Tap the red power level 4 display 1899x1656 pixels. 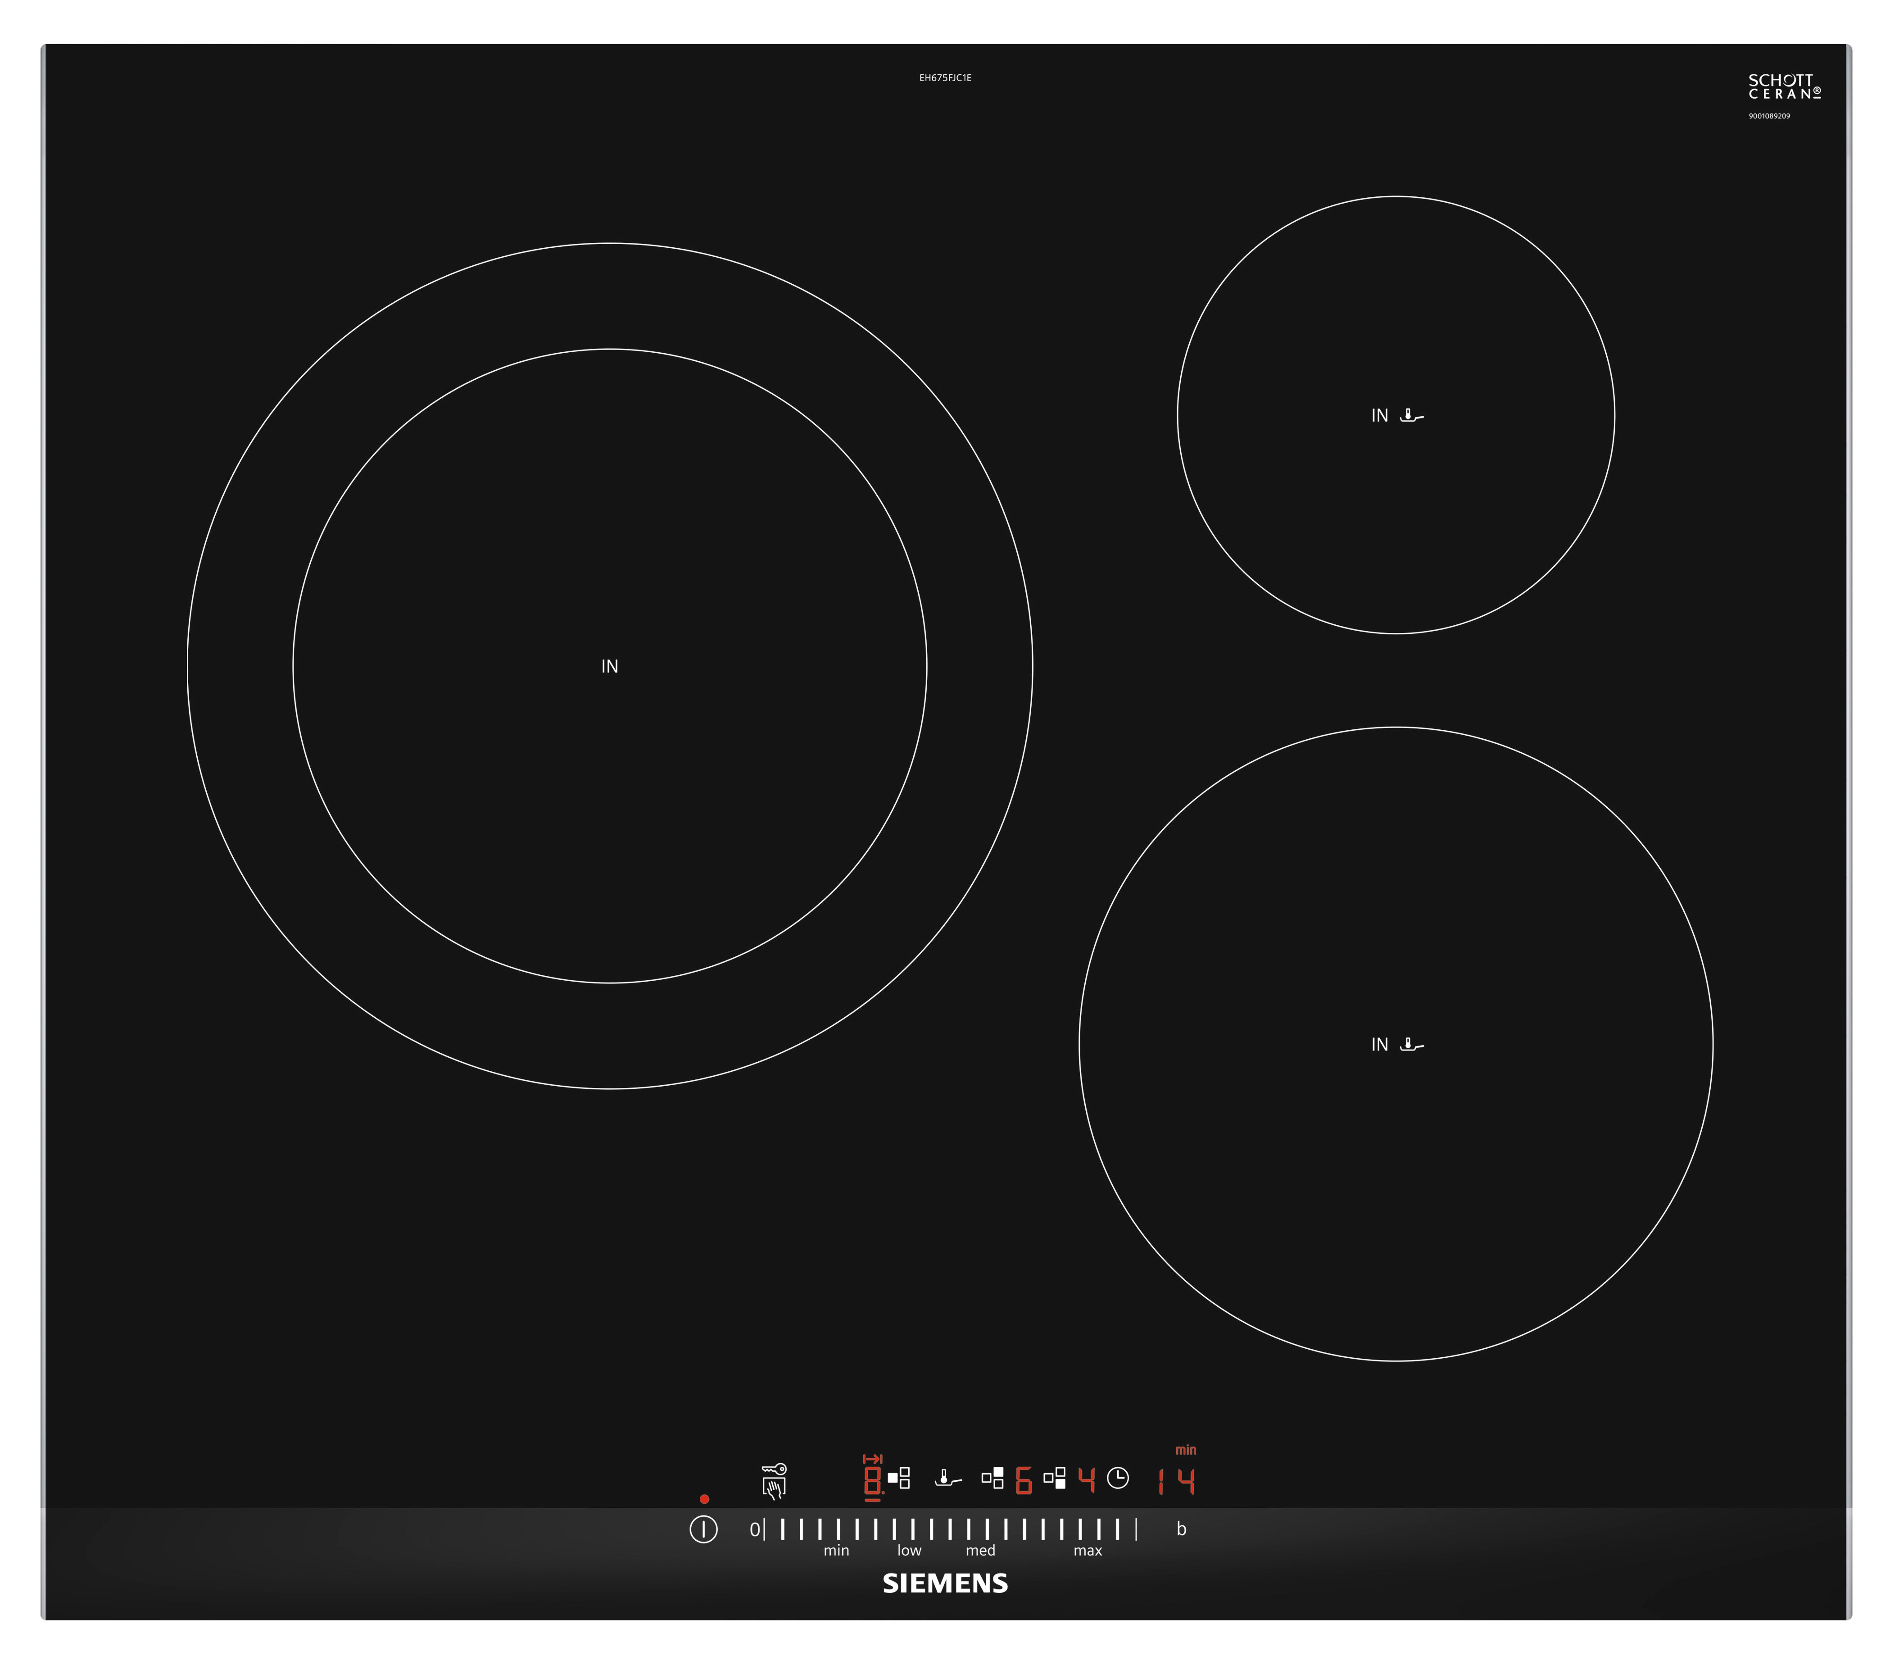(x=1086, y=1479)
